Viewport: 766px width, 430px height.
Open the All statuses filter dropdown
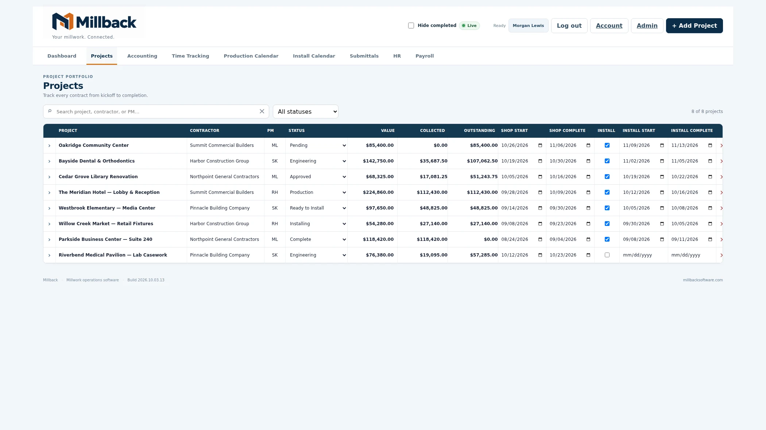(x=306, y=112)
